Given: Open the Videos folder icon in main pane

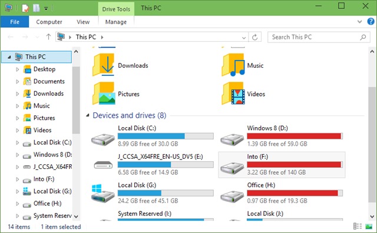Looking at the screenshot, I should click(233, 94).
